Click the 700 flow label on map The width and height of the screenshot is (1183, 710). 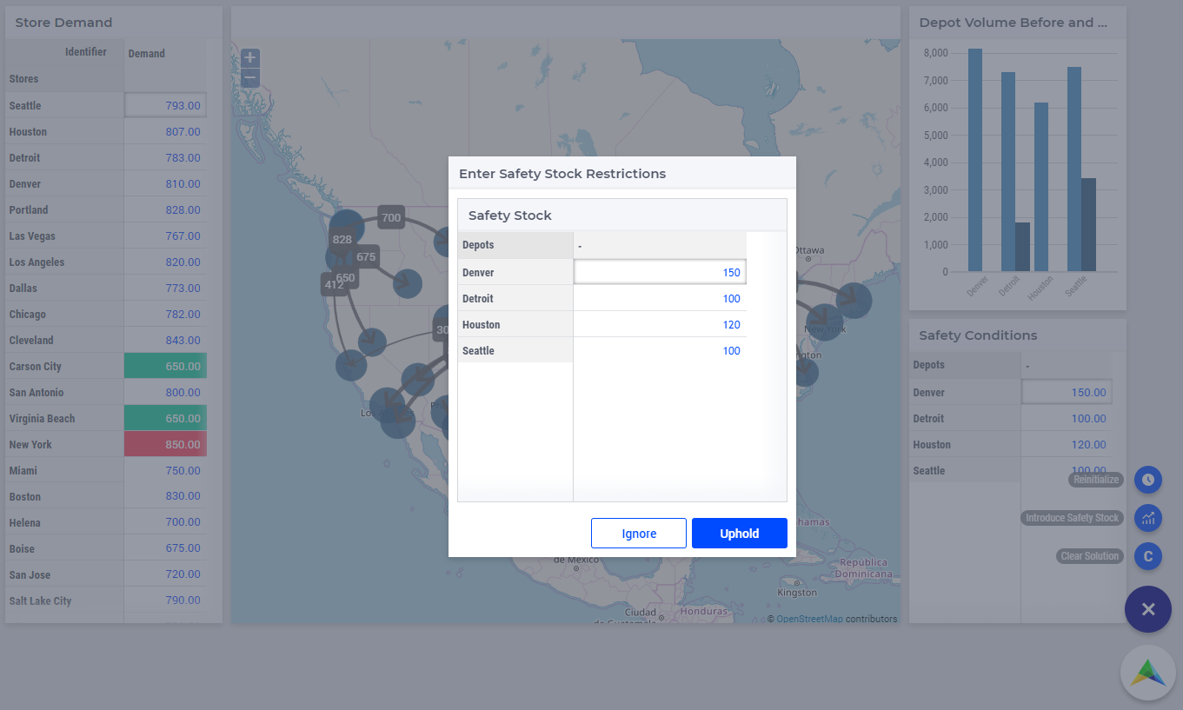391,217
